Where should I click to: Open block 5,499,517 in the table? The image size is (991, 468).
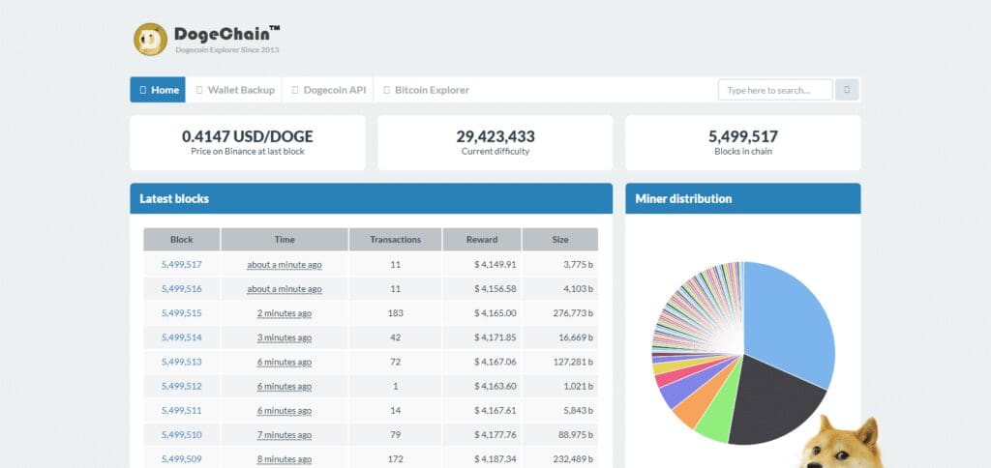click(181, 265)
